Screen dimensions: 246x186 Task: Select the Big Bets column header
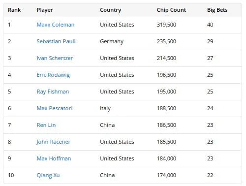[x=217, y=10]
